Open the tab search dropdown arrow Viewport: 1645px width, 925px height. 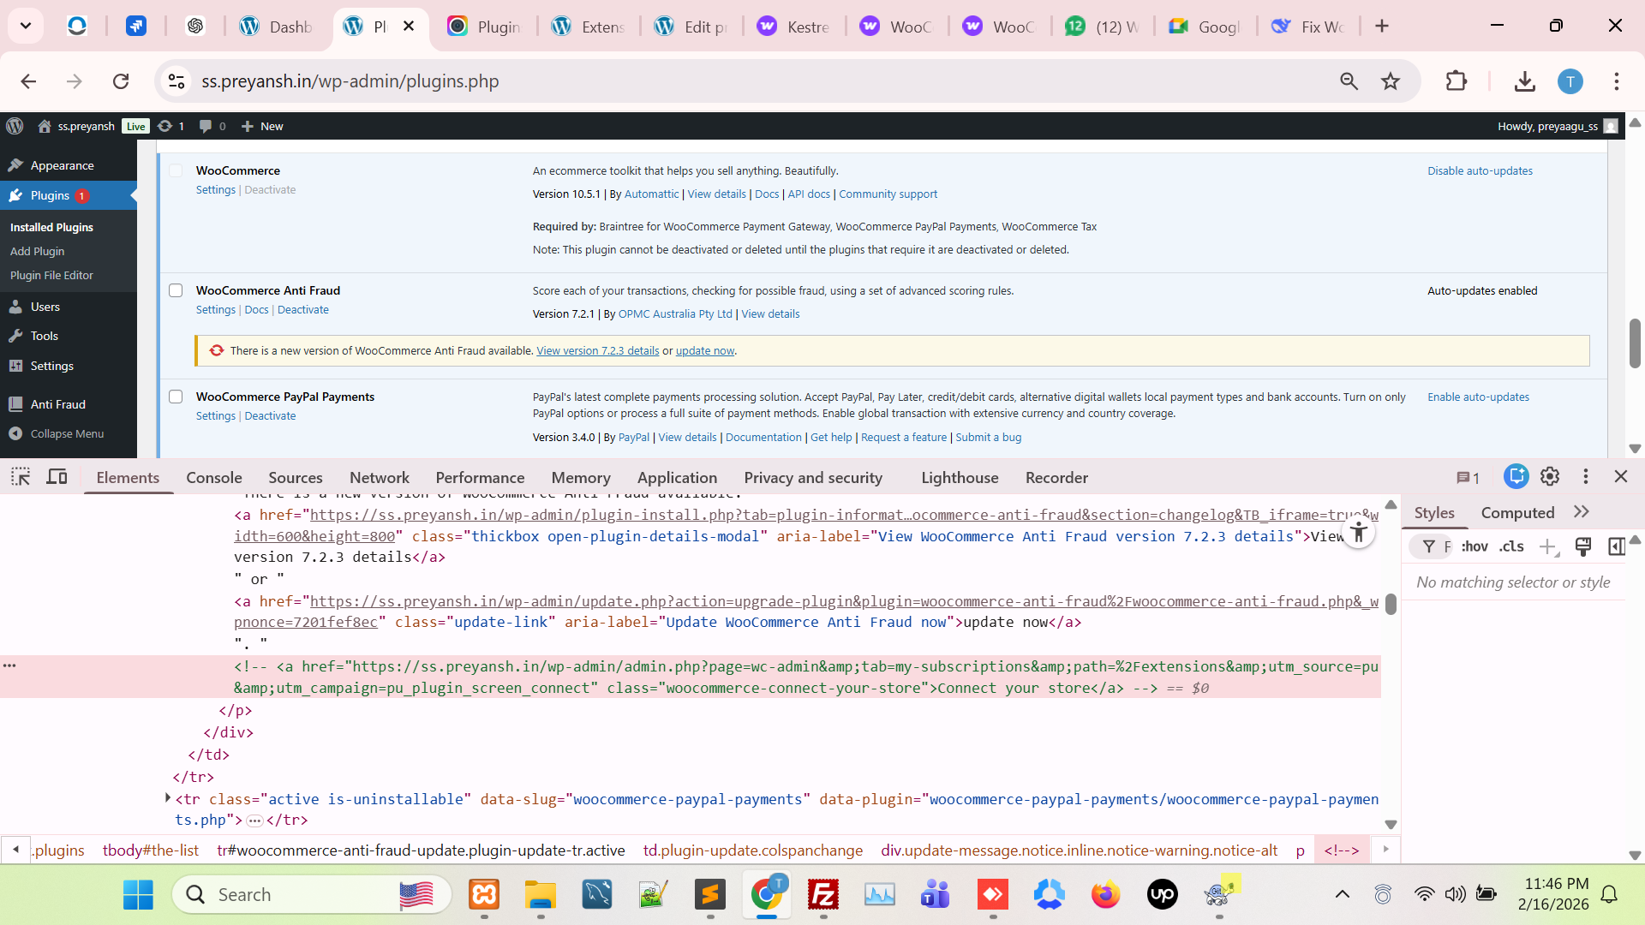coord(26,26)
